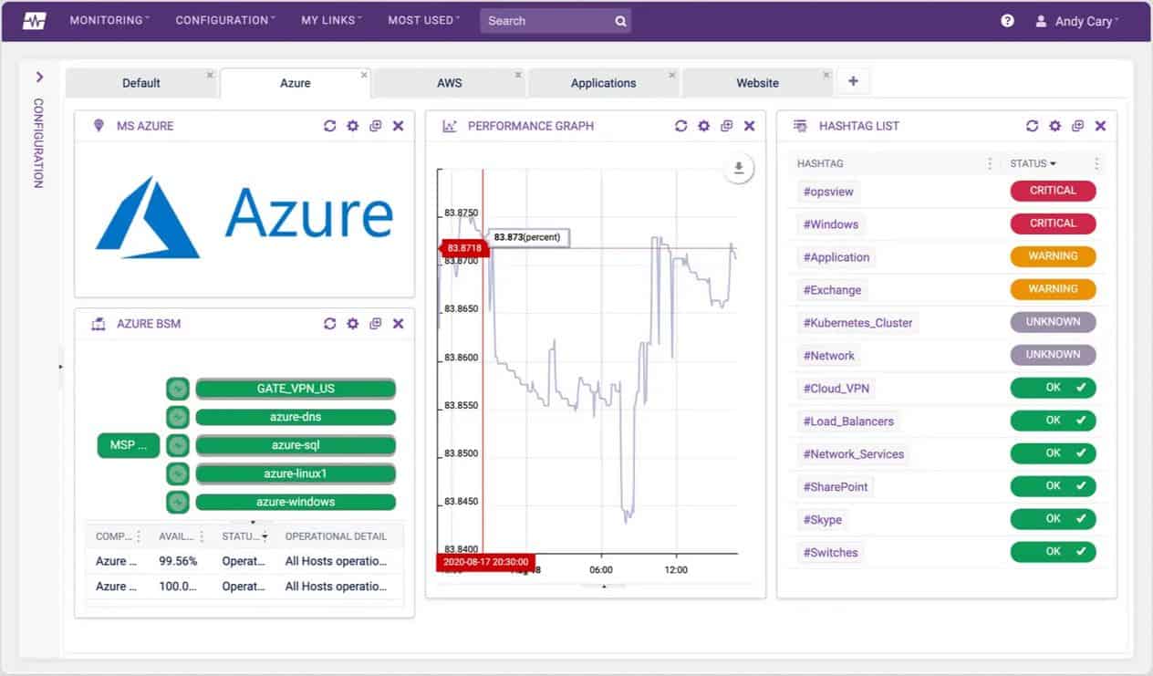Click status icon next to azure-sql
The image size is (1153, 676).
pos(178,445)
